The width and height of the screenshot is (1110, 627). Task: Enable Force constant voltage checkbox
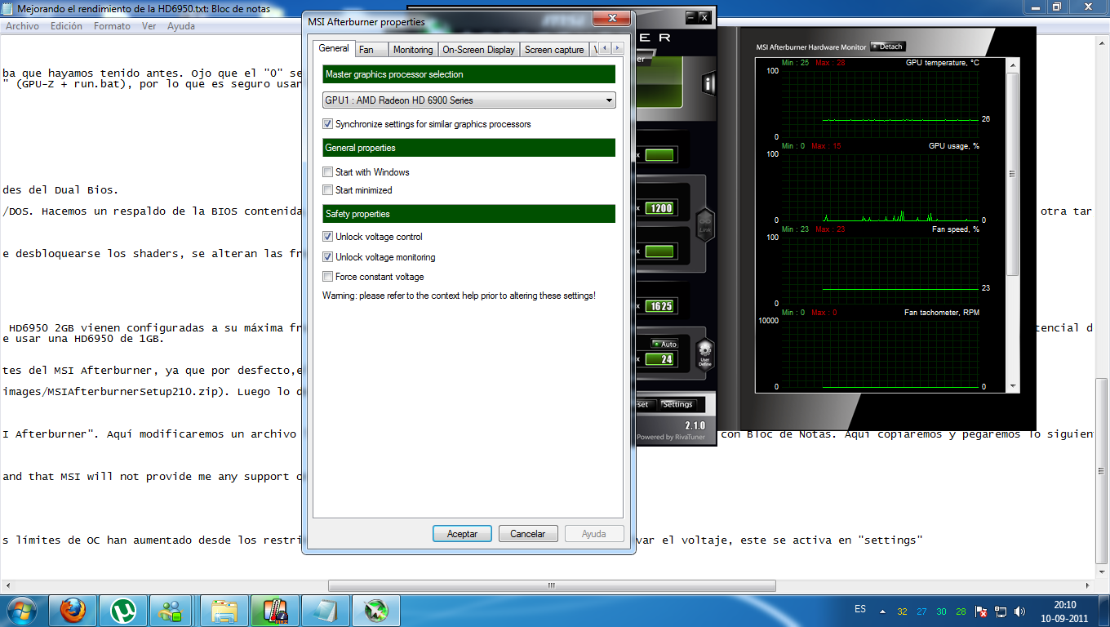327,277
